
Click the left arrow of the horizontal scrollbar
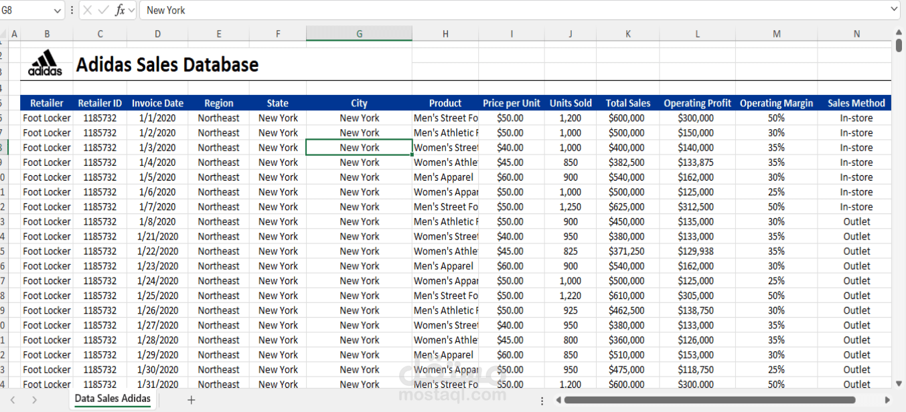click(x=558, y=400)
